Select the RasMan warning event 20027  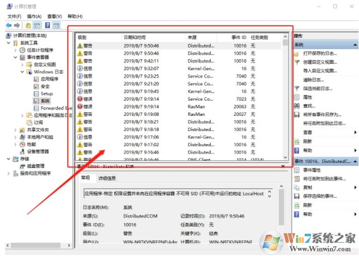point(178,114)
